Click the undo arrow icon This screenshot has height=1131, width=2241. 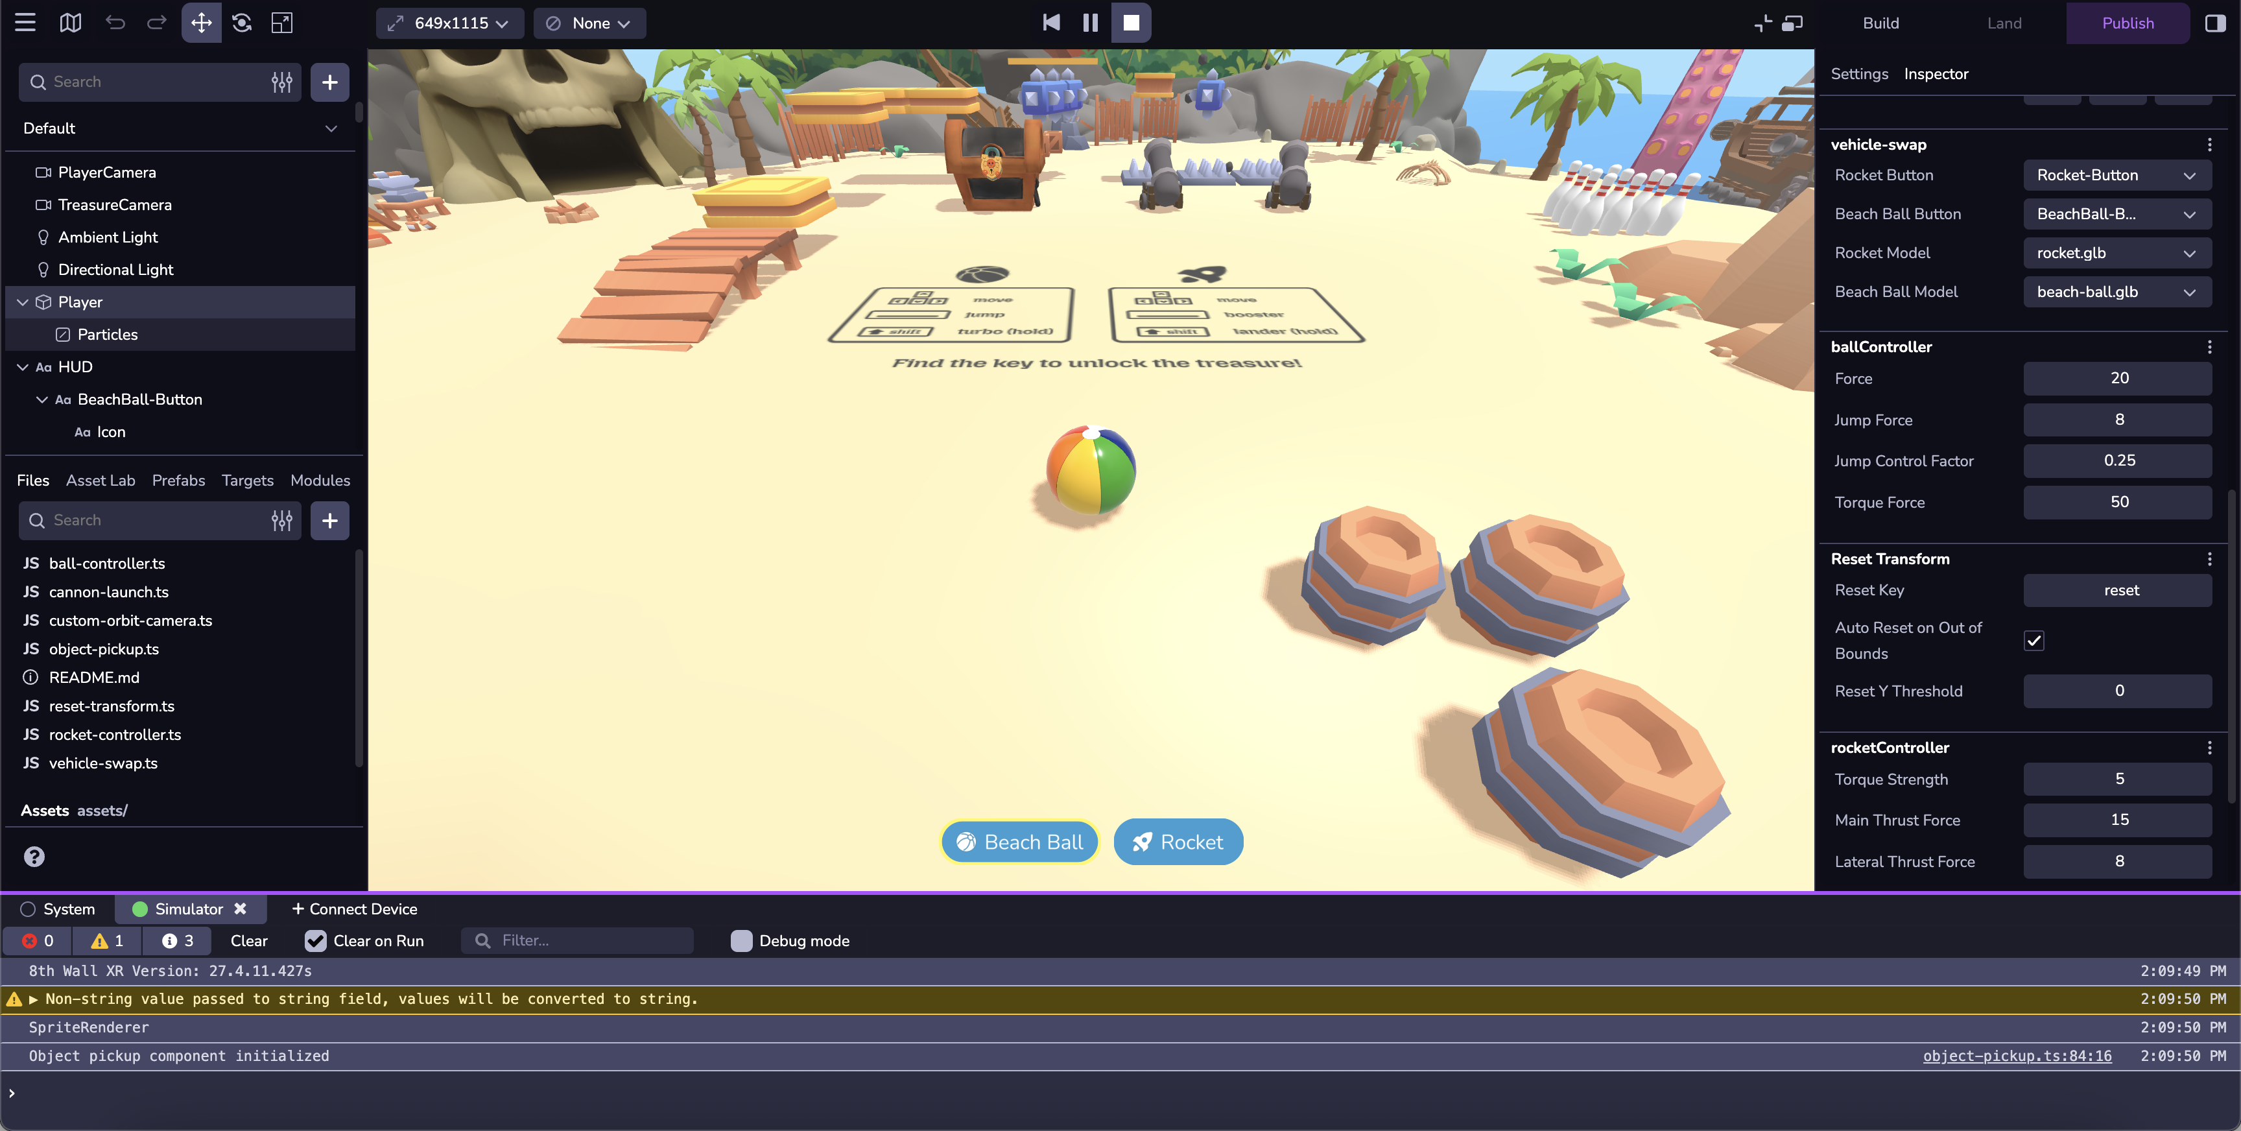point(115,23)
